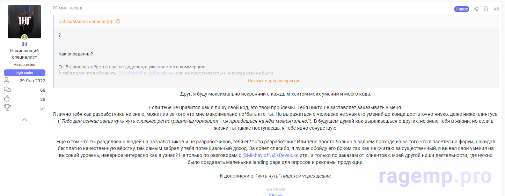Viewport: 505px width, 196px height.
Task: Open the post permalink #6
Action: coord(496,9)
